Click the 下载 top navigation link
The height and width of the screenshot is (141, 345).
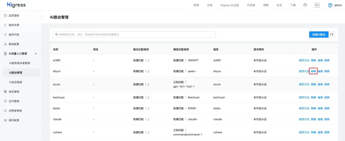coord(293,5)
